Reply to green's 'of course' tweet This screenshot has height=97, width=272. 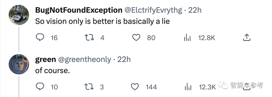pyautogui.click(x=40, y=87)
